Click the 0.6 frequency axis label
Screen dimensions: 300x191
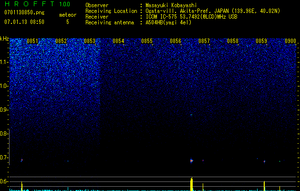coord(4,181)
